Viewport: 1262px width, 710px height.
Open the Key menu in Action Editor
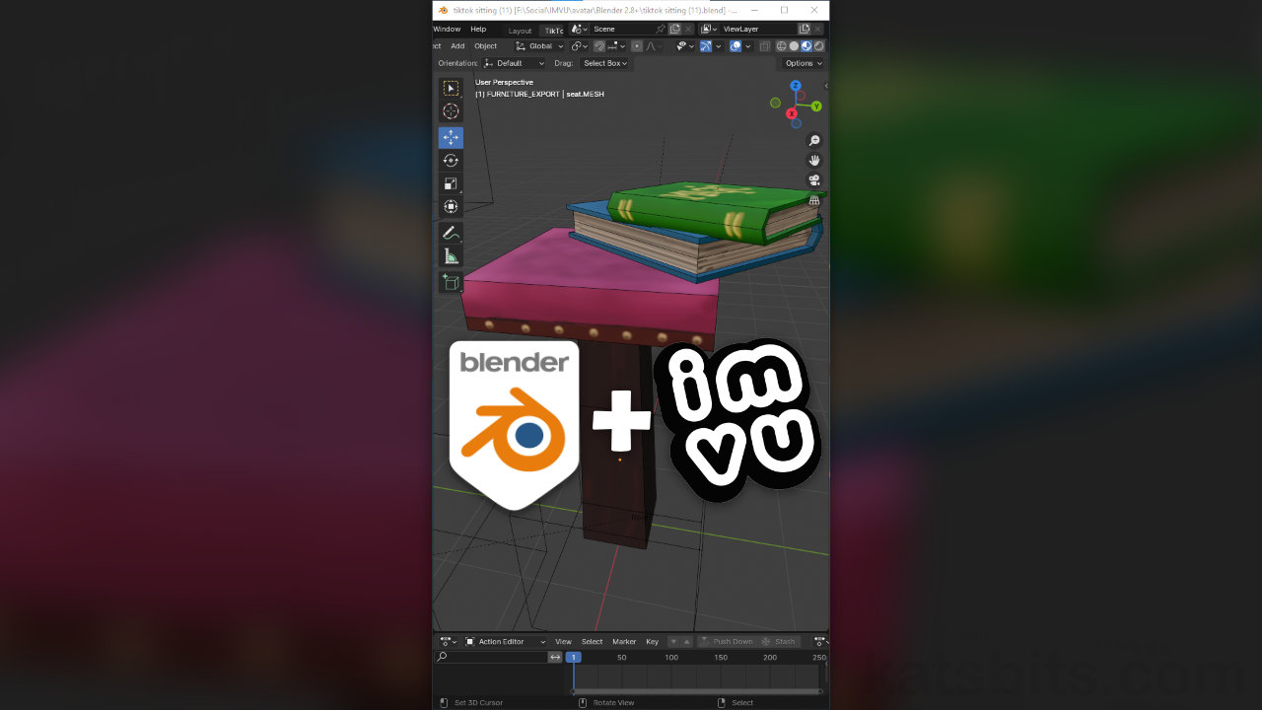tap(652, 642)
